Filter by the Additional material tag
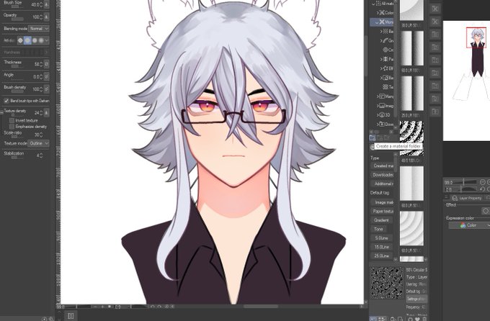This screenshot has height=321, width=490. pyautogui.click(x=383, y=184)
